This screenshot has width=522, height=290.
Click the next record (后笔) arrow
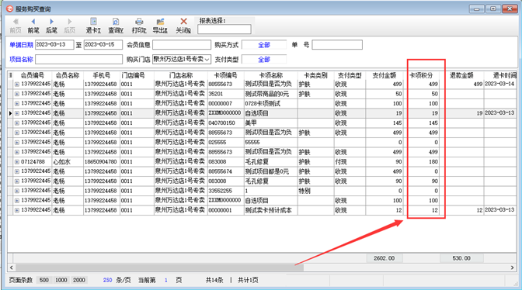(x=51, y=22)
